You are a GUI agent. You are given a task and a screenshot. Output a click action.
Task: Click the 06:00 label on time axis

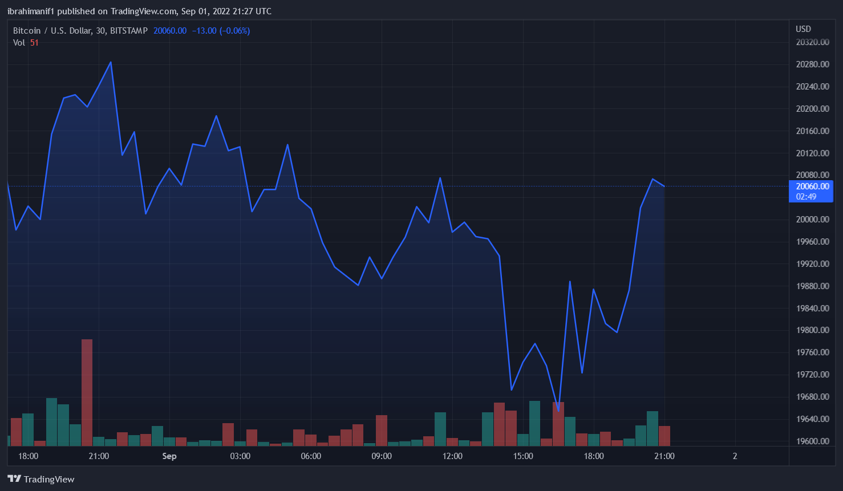311,456
